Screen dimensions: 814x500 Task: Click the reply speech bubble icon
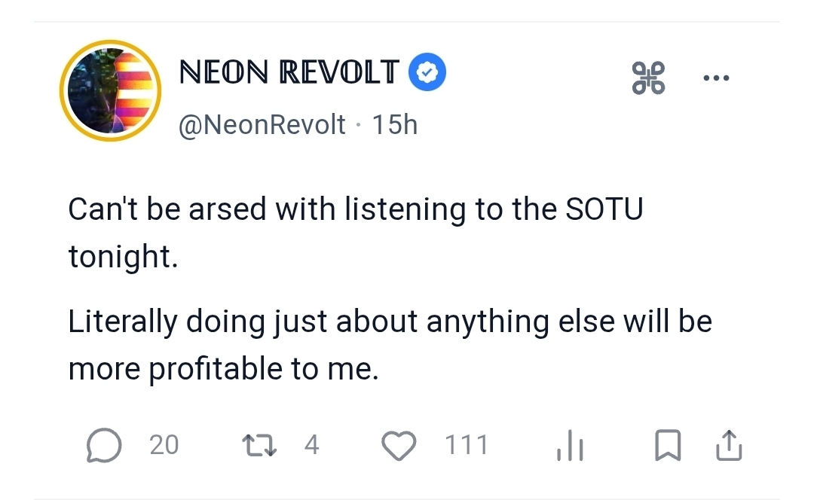pos(103,446)
